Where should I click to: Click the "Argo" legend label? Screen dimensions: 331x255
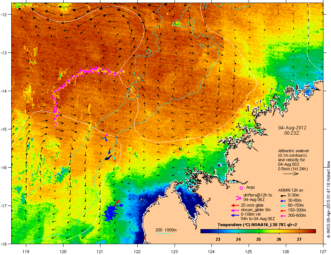251,187
